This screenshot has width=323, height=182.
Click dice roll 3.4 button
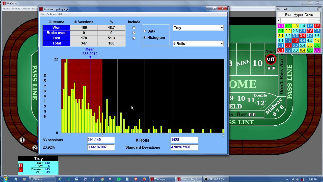pyautogui.click(x=302, y=36)
